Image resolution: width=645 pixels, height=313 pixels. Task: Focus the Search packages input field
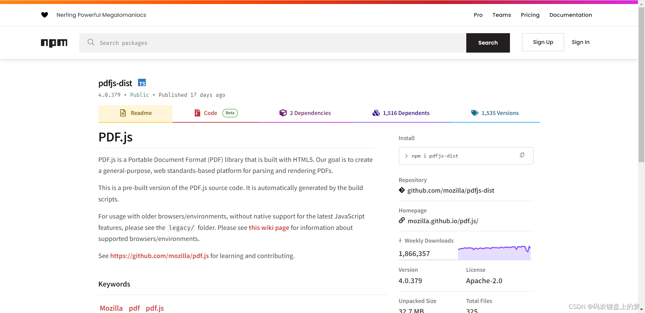coord(273,43)
